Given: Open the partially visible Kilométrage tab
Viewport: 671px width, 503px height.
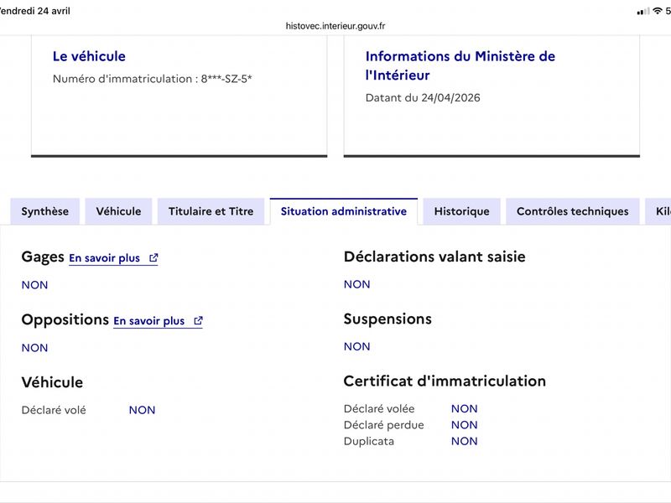Looking at the screenshot, I should [x=658, y=211].
